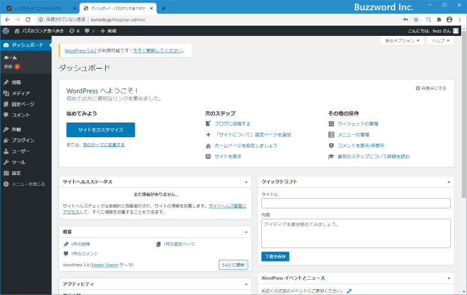Click the pencil edit-location icon near events text
The height and width of the screenshot is (295, 467).
[x=350, y=291]
